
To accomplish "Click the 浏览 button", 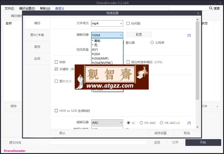I will [x=157, y=143].
